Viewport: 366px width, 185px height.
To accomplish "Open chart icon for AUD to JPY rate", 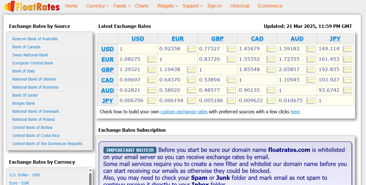I will (x=347, y=90).
